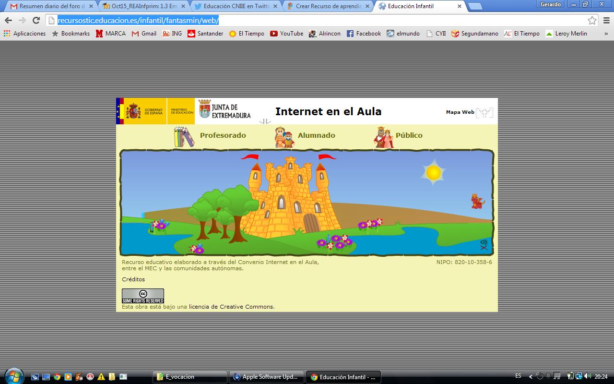
Task: Expand the hidden bookmarks overflow chevron
Action: pyautogui.click(x=606, y=34)
